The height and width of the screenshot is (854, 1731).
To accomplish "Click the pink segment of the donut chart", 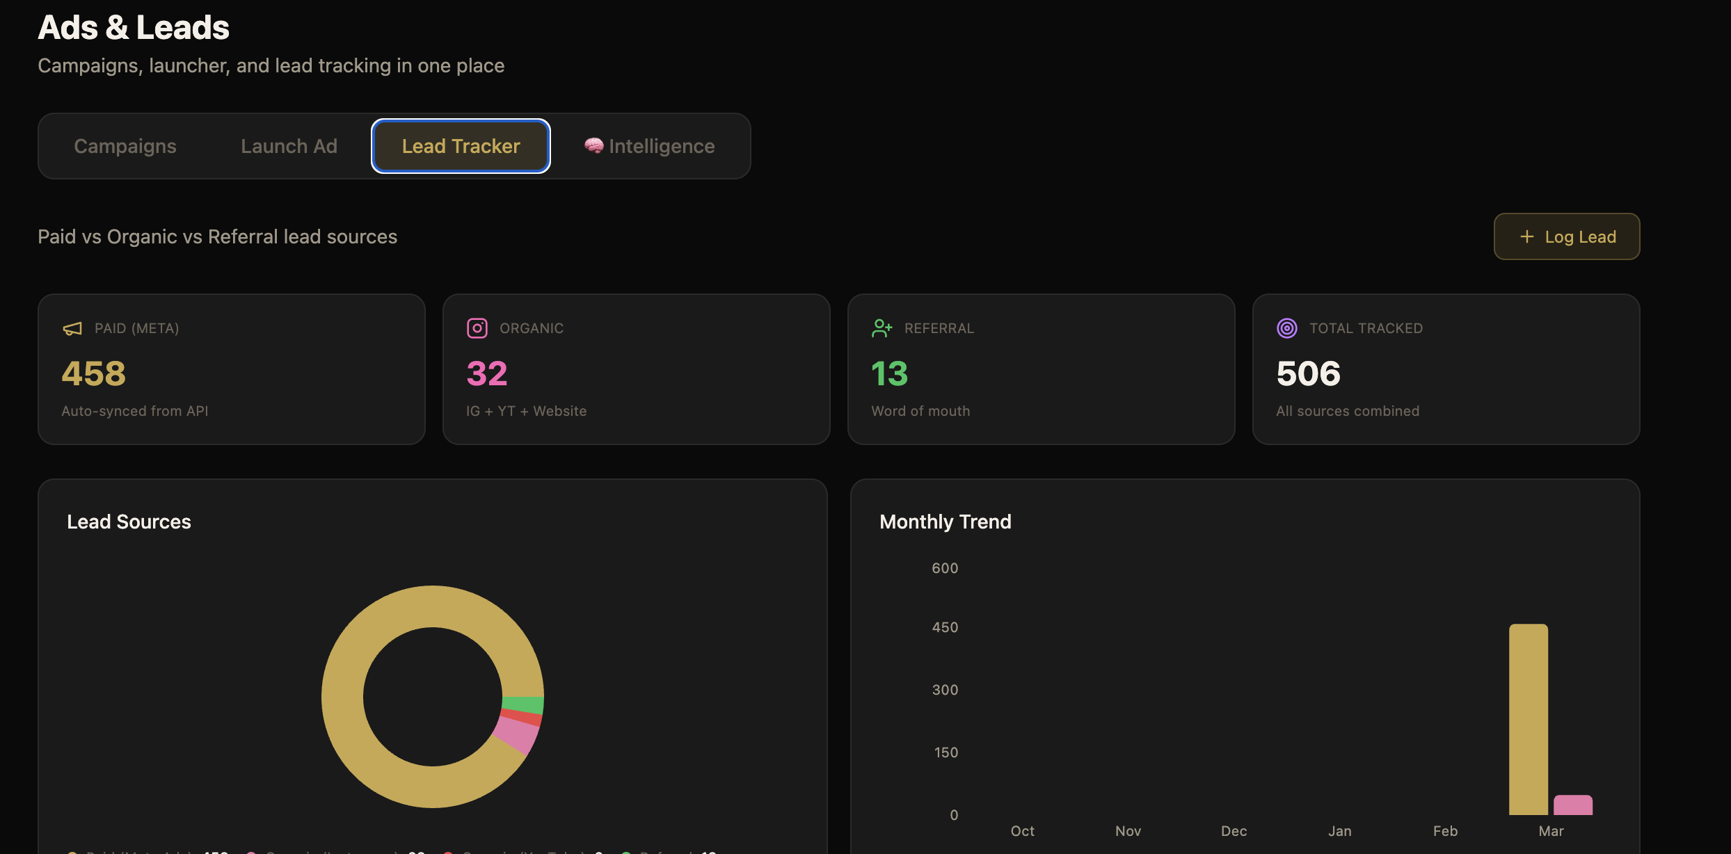I will point(518,735).
